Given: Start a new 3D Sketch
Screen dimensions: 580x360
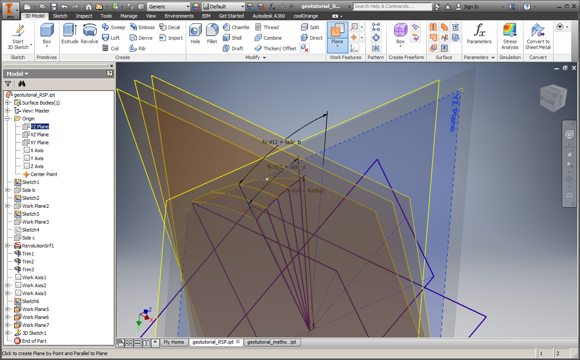Looking at the screenshot, I should pyautogui.click(x=18, y=37).
